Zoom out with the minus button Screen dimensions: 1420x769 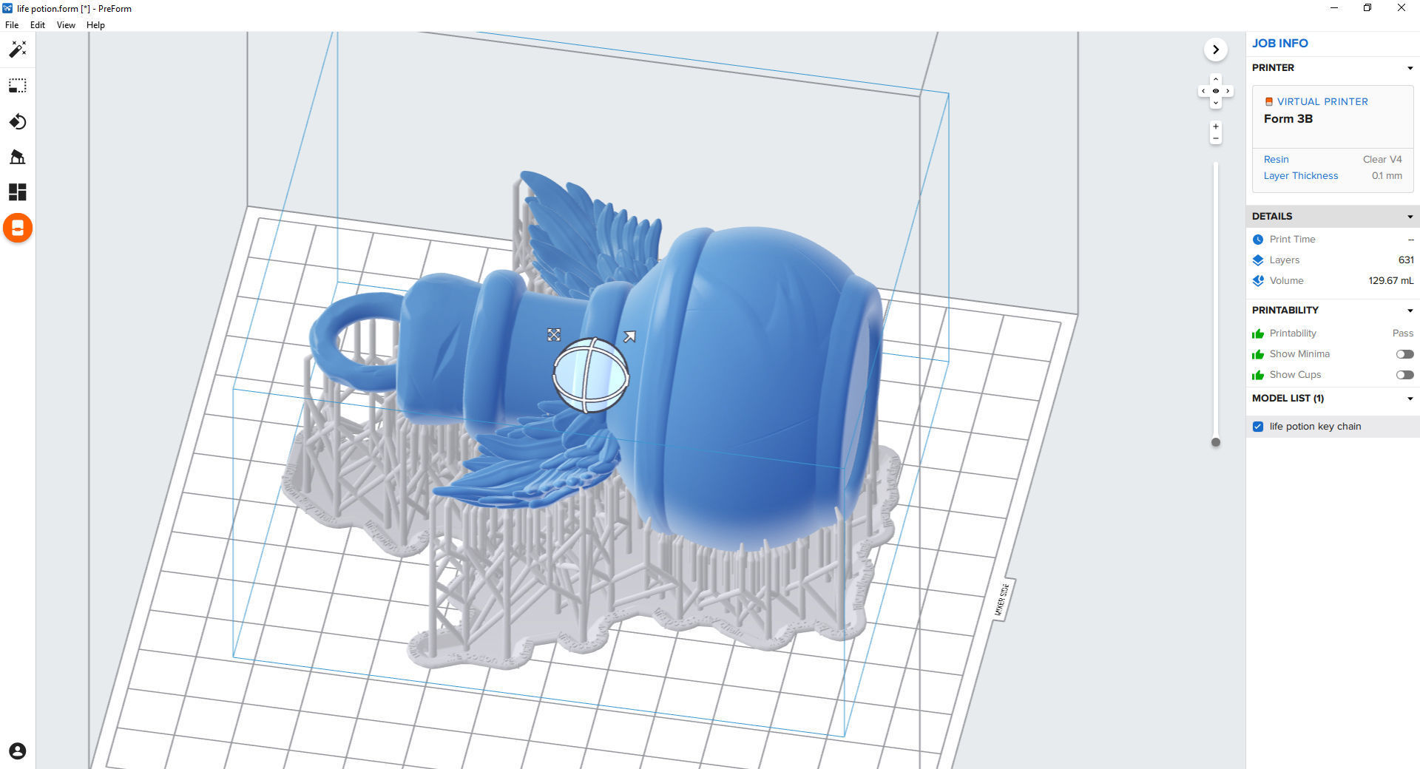click(1215, 138)
